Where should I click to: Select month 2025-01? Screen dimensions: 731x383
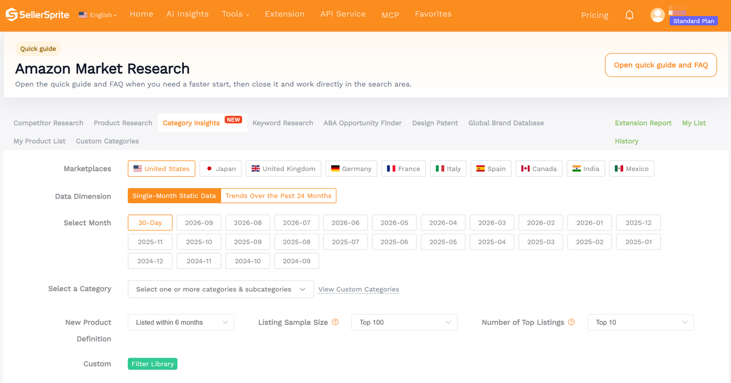point(638,242)
